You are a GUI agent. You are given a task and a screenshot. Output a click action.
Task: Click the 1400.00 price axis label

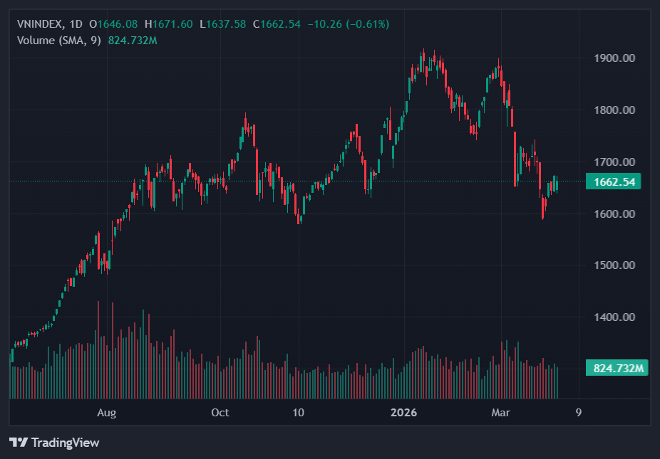(614, 317)
